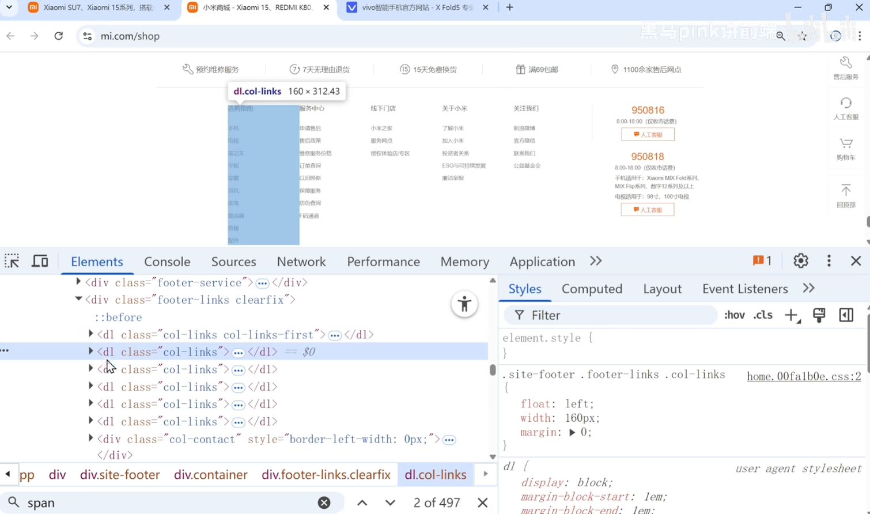Collapse the footer-links clearfix div node

[78, 299]
